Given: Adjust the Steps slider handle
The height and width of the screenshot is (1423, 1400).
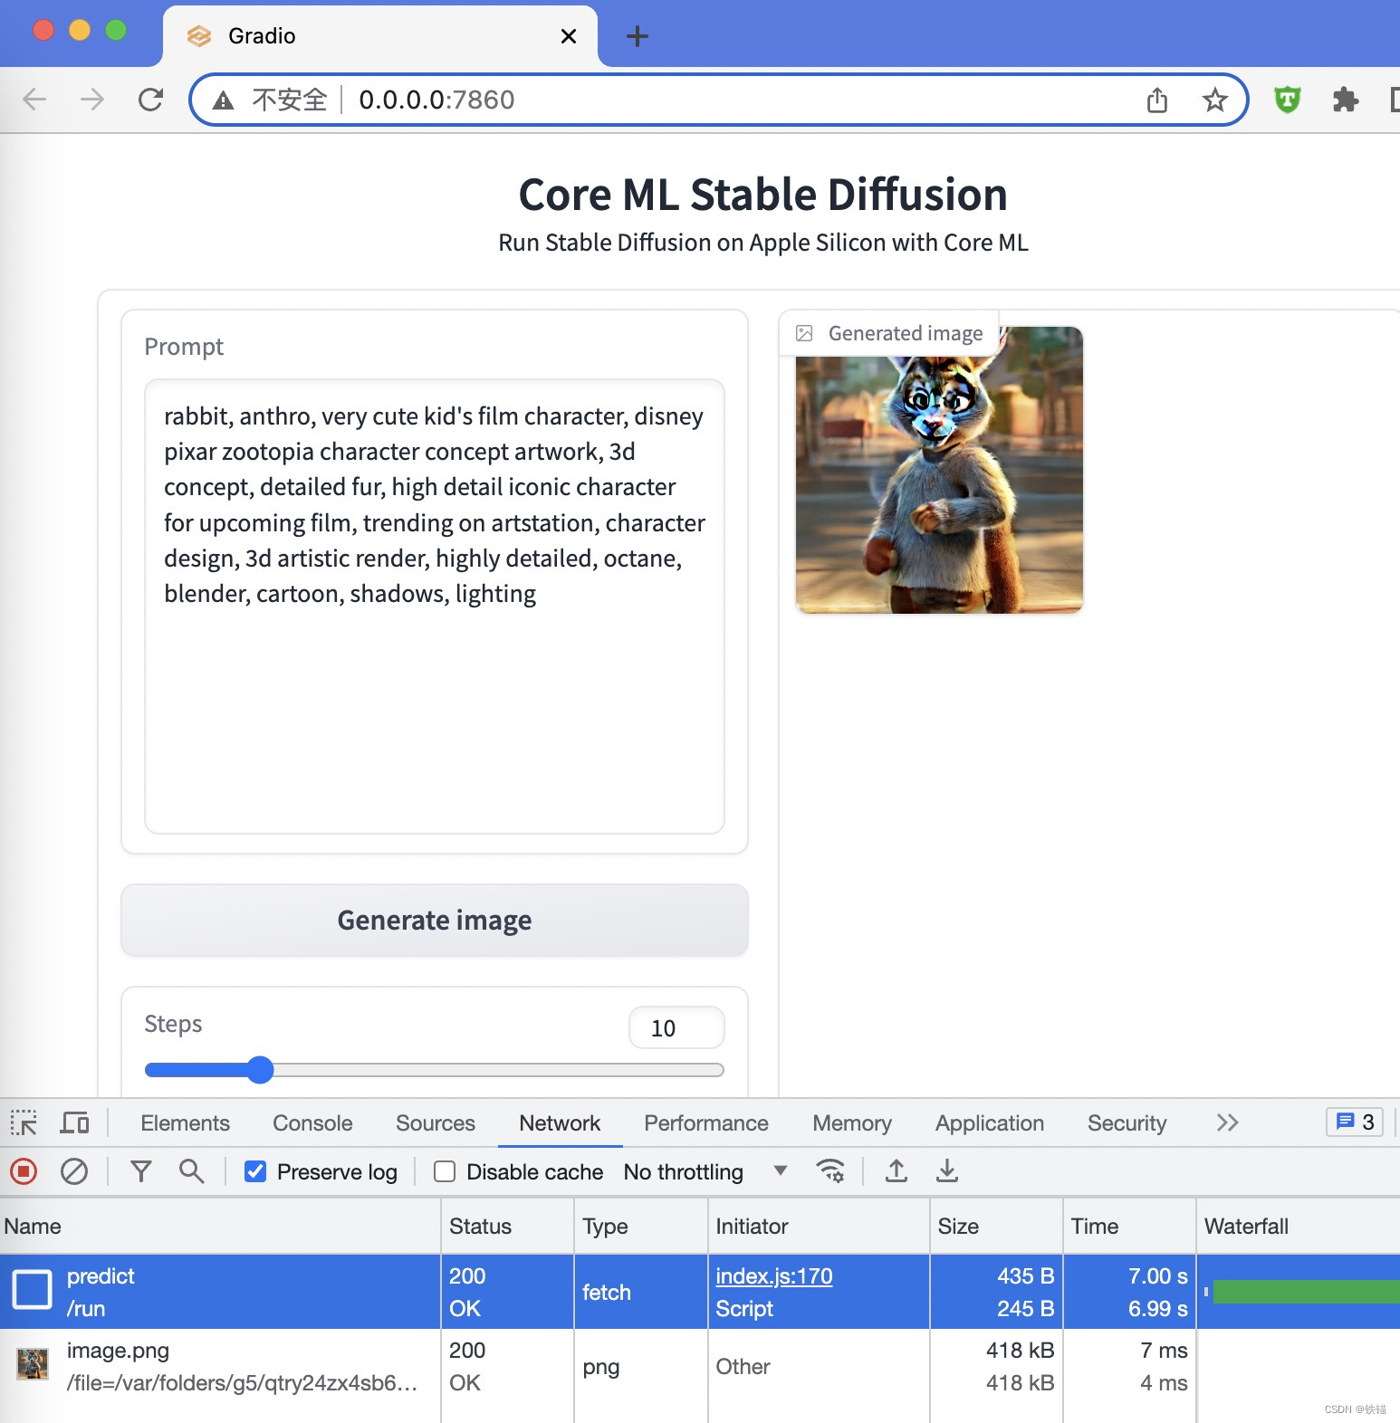Looking at the screenshot, I should coord(260,1070).
